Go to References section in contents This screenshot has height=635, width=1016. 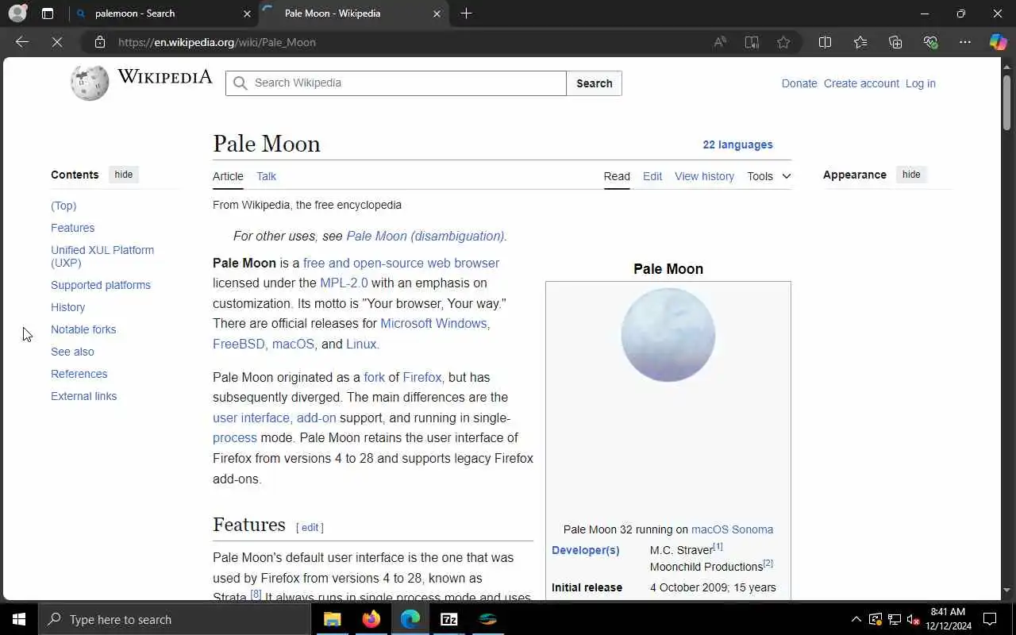pos(79,374)
